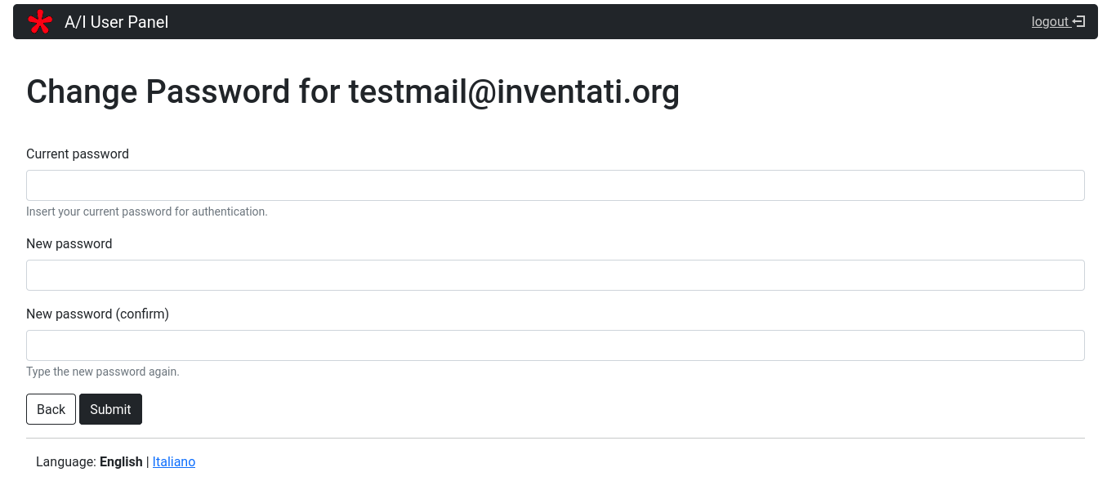
Task: Click the "Current password" field label
Action: [x=78, y=154]
